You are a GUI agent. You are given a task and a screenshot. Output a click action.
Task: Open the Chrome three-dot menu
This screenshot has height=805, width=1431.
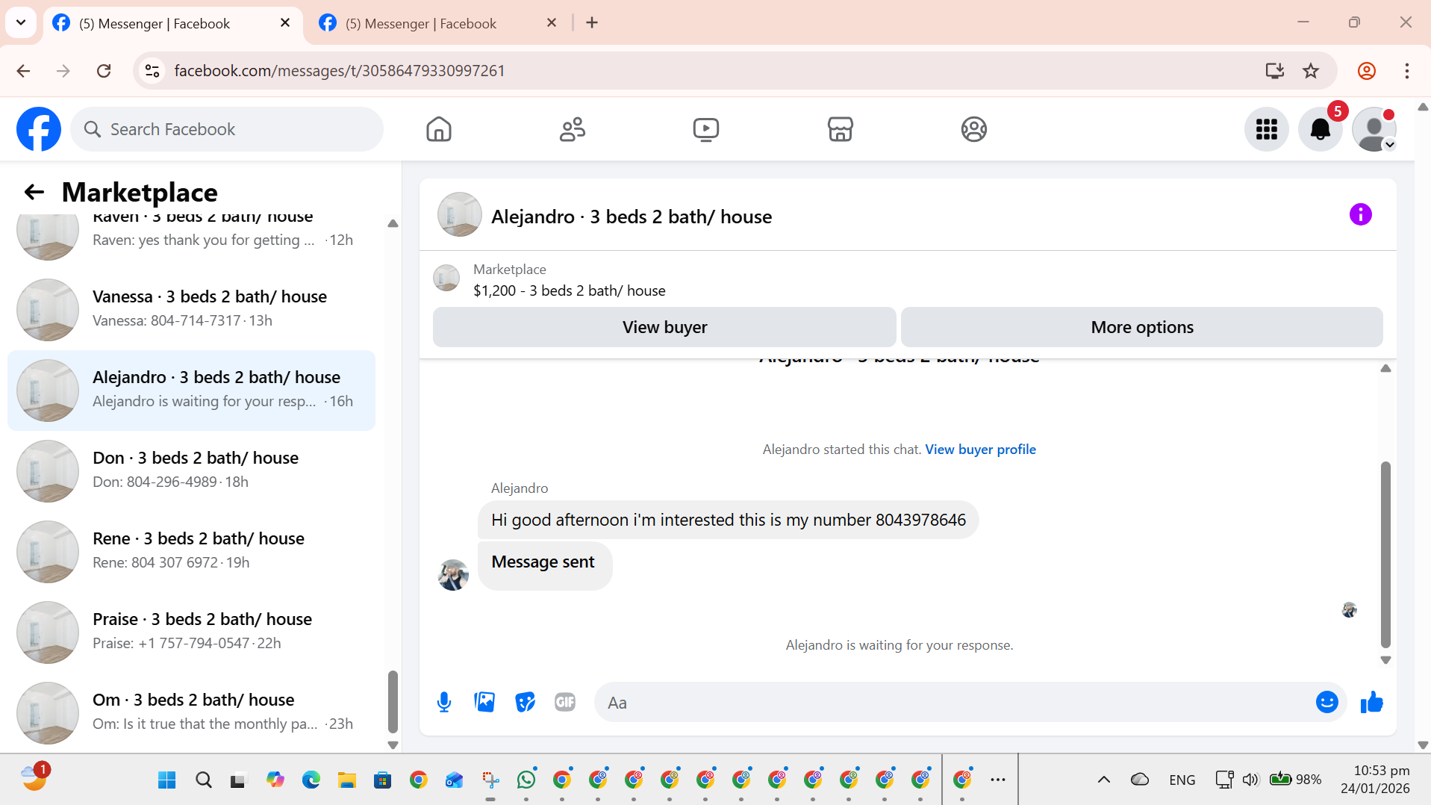(1406, 71)
